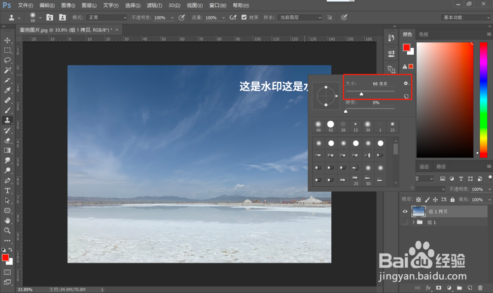The width and height of the screenshot is (493, 293).
Task: Open the 样本 sample source dropdown
Action: click(x=300, y=18)
